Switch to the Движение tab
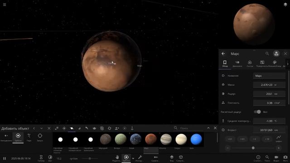Screen dimensions: 290x163 [x=237, y=63]
